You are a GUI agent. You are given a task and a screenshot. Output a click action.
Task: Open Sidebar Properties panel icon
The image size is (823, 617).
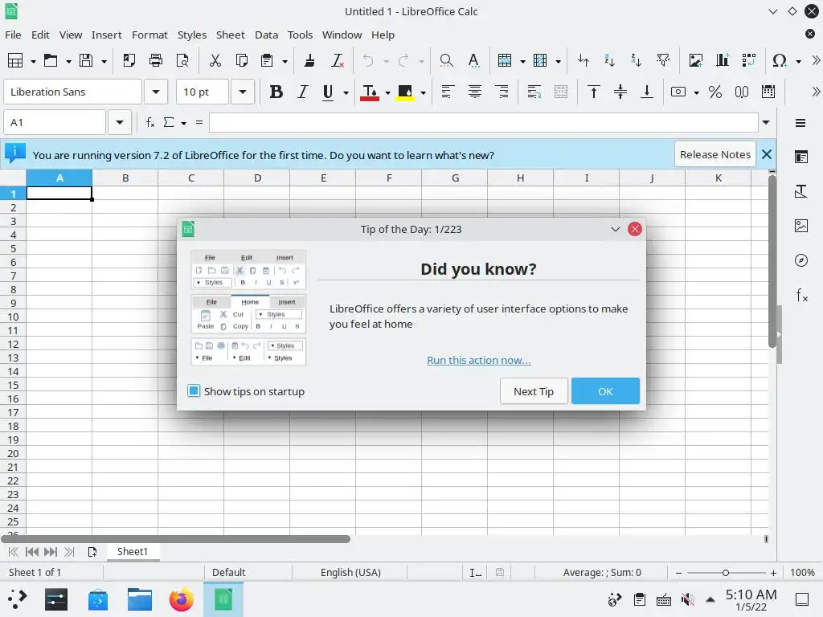tap(801, 157)
